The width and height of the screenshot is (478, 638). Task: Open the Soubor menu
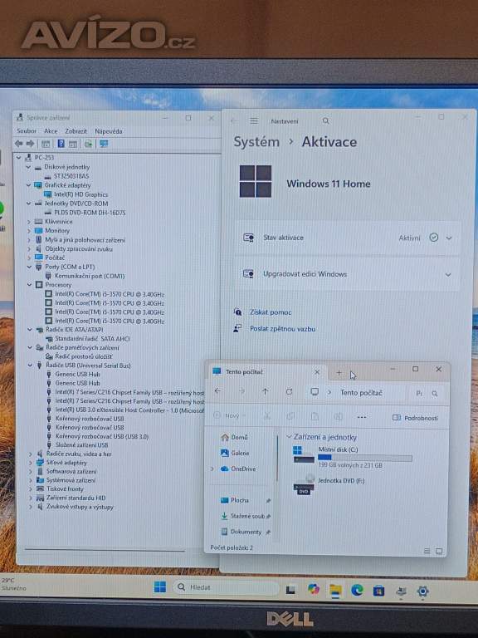tap(27, 131)
